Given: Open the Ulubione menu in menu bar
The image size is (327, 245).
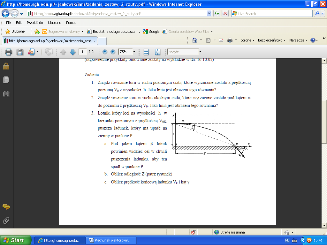Looking at the screenshot, I should [x=54, y=23].
